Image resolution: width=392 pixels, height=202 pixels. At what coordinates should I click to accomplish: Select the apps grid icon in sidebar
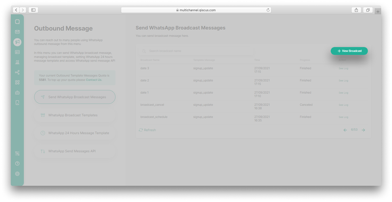point(17,82)
